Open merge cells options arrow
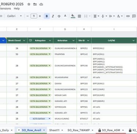 90,16
